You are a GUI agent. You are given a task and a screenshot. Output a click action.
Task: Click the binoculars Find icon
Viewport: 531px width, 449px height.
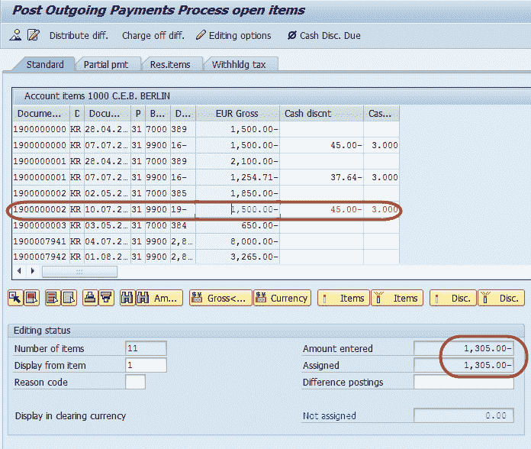click(127, 299)
